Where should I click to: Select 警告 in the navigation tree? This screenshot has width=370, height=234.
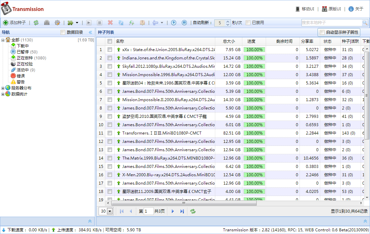coord(20,82)
